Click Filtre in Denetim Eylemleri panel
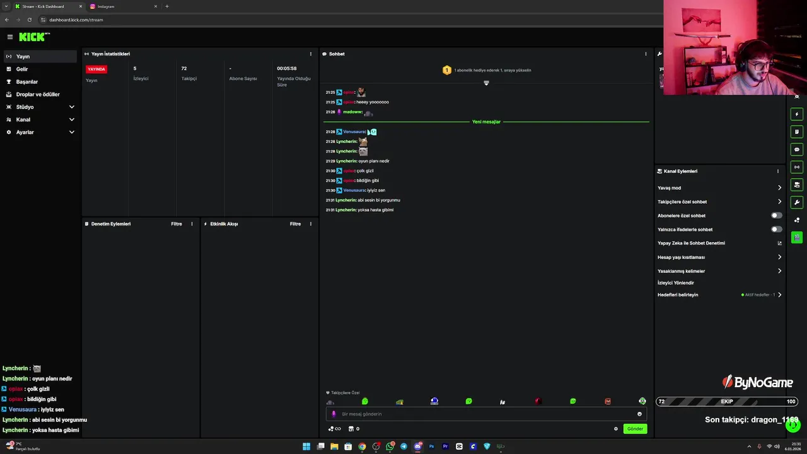The height and width of the screenshot is (454, 807). click(177, 224)
